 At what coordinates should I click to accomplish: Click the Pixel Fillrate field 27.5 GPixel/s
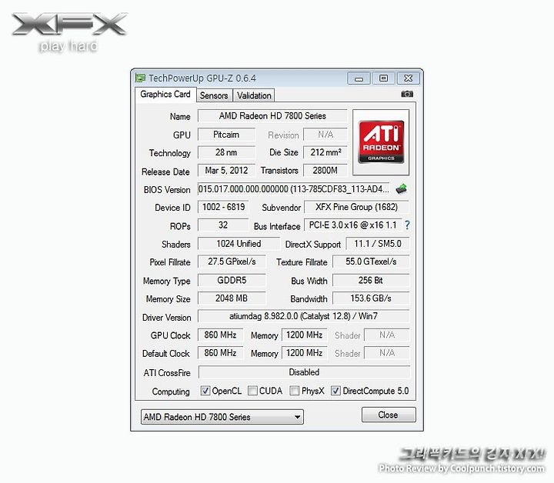[232, 261]
